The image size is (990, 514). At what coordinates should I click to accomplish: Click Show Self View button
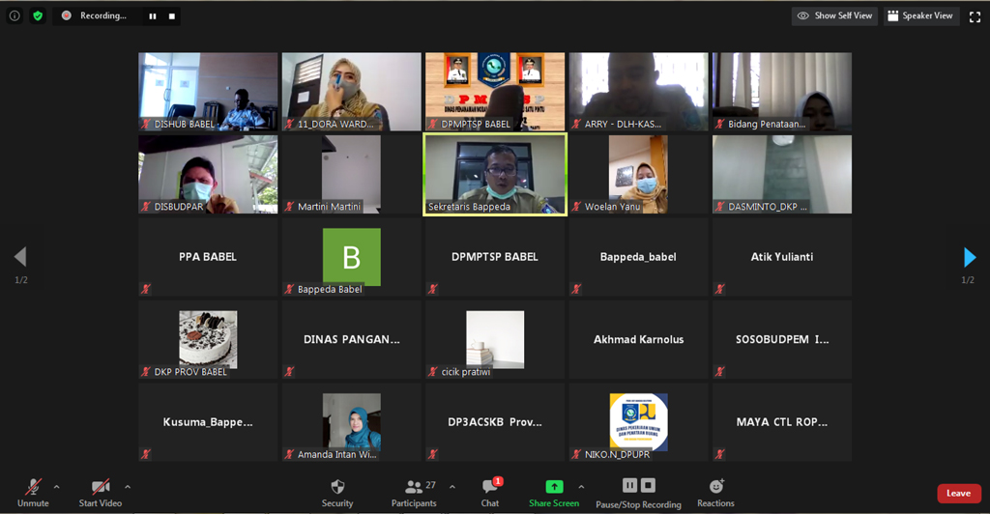835,16
